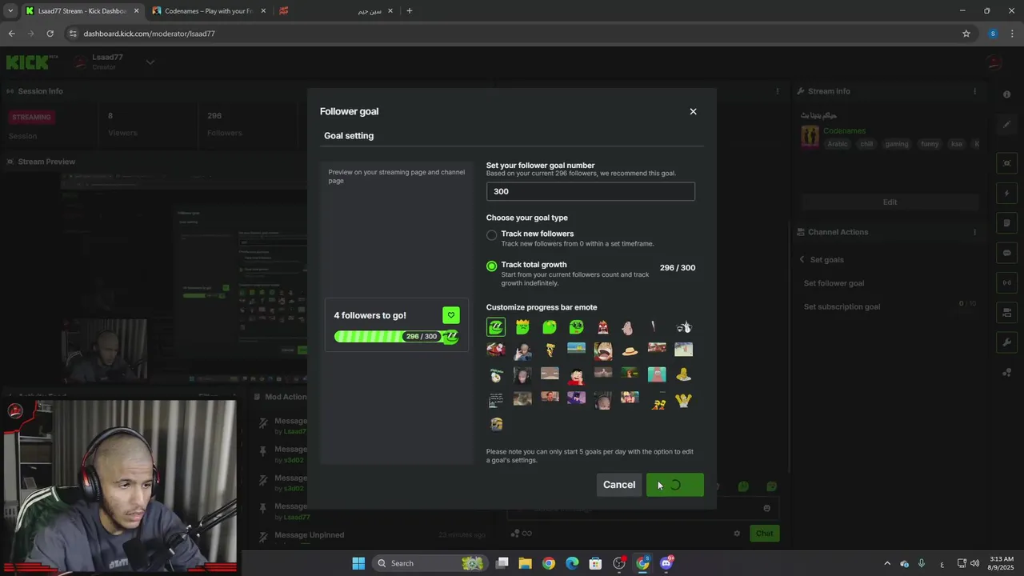Pick the blue sky landscape emote

coord(576,347)
